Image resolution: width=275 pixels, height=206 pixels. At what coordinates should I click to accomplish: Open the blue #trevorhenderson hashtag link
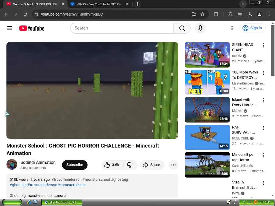pyautogui.click(x=42, y=185)
